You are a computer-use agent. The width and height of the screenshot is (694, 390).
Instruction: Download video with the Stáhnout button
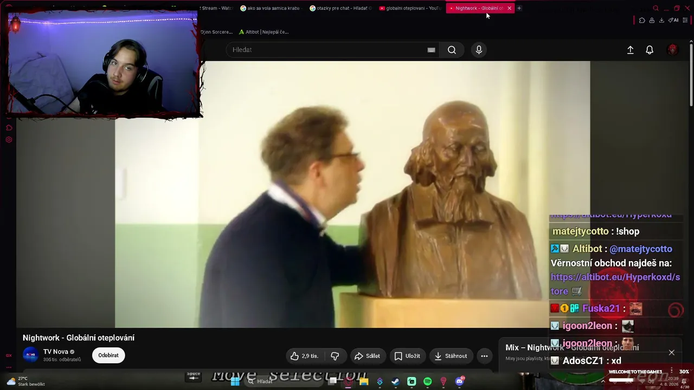point(451,356)
